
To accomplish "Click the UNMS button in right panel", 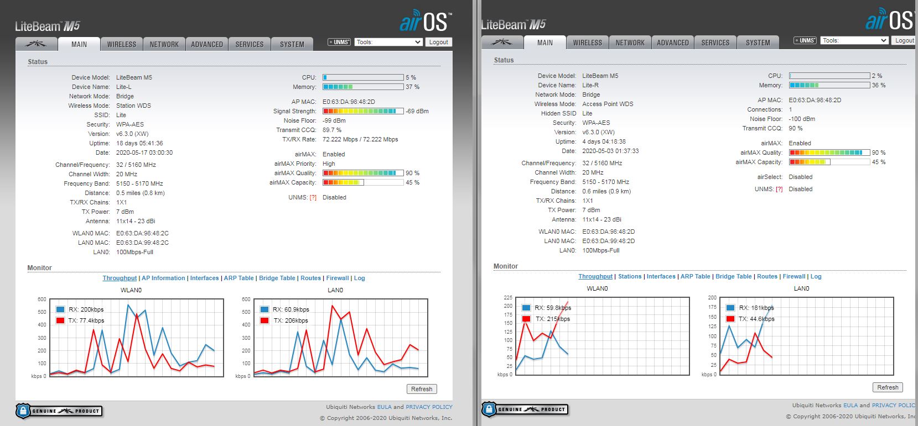I will coord(805,40).
